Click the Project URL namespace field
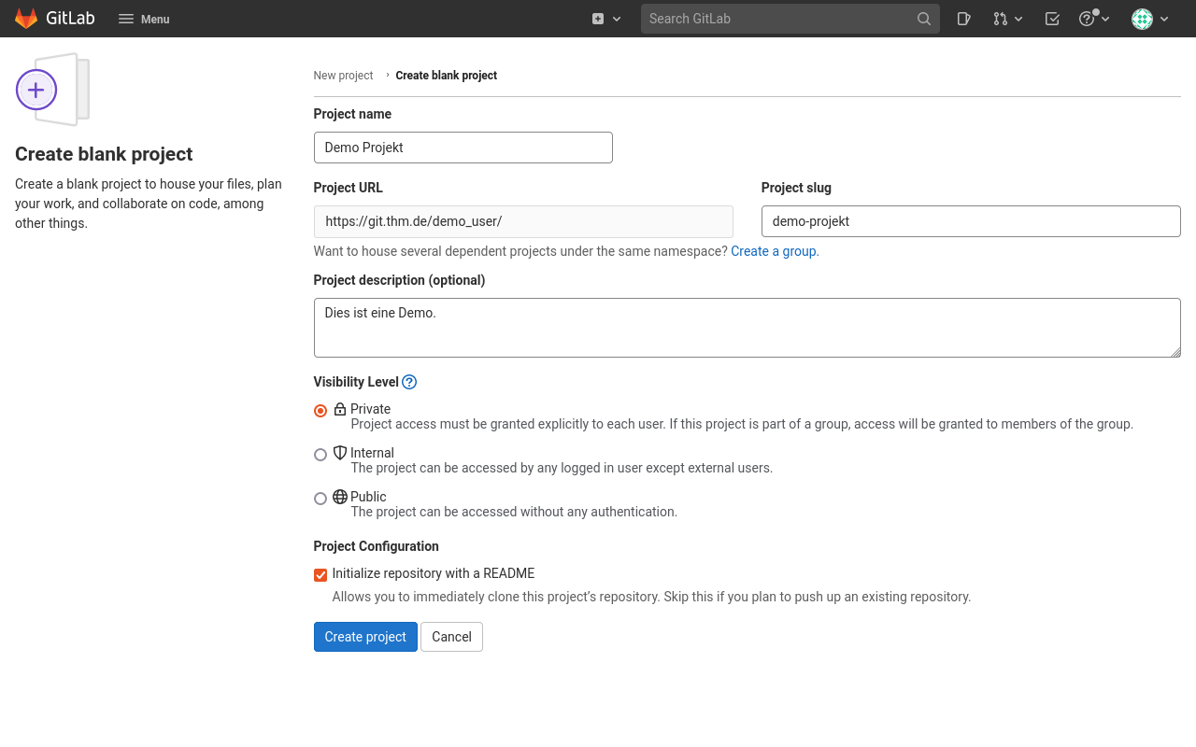 (x=523, y=221)
